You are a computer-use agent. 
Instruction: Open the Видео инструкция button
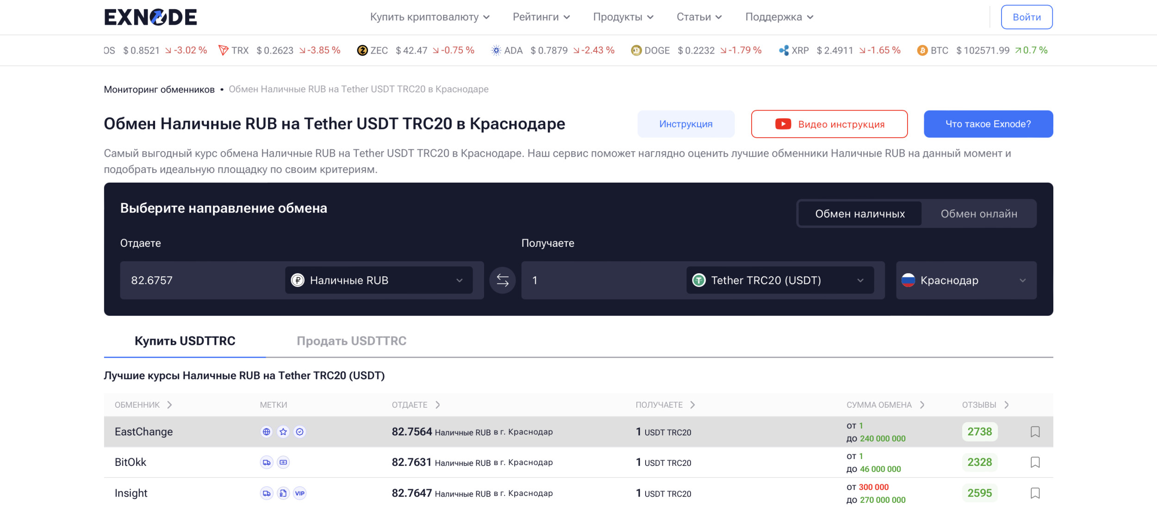pyautogui.click(x=829, y=124)
